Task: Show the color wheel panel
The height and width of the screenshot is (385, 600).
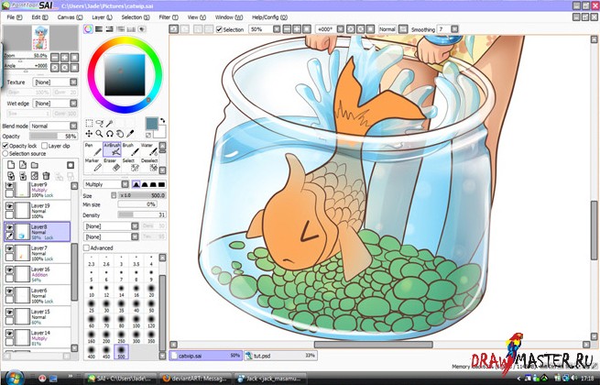Action: click(88, 29)
